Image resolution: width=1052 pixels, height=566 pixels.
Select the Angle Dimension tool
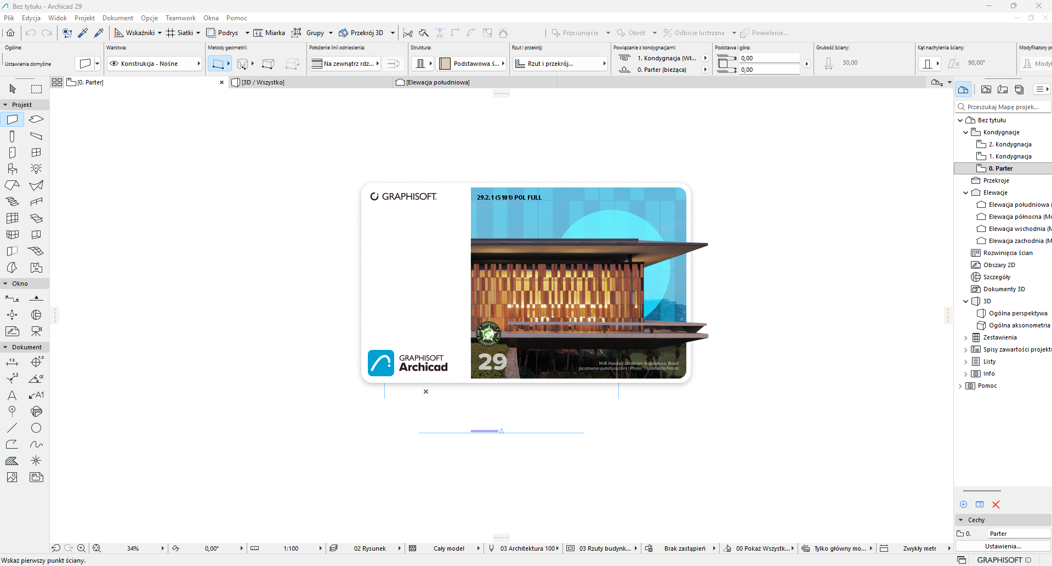tap(36, 378)
